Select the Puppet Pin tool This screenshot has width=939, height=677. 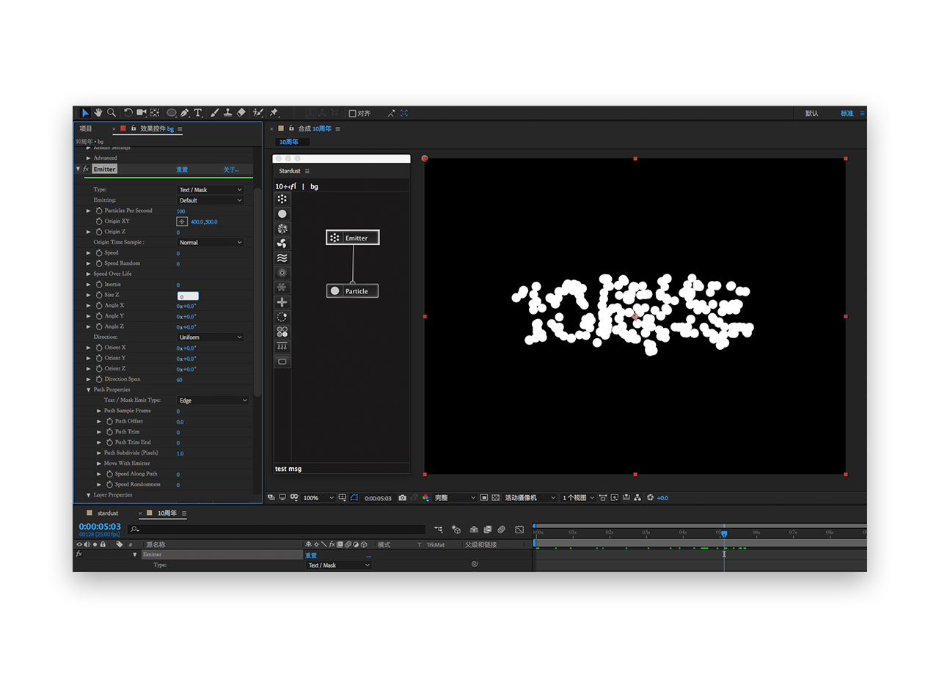274,113
